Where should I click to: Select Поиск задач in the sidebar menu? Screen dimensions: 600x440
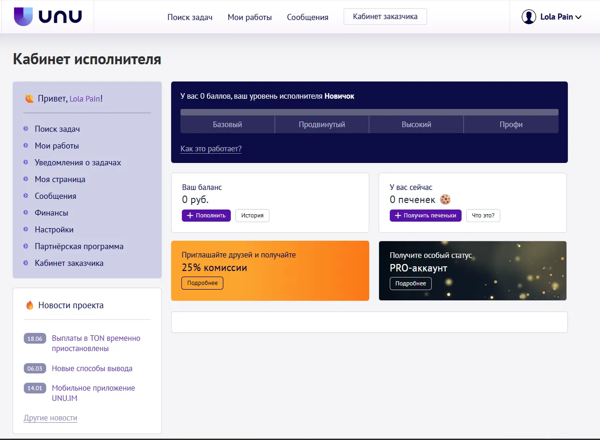click(57, 129)
